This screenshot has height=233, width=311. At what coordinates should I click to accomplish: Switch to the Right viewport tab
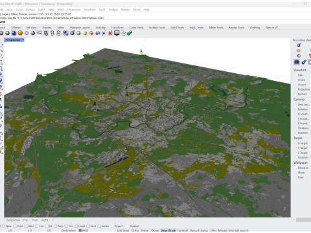pyautogui.click(x=45, y=220)
